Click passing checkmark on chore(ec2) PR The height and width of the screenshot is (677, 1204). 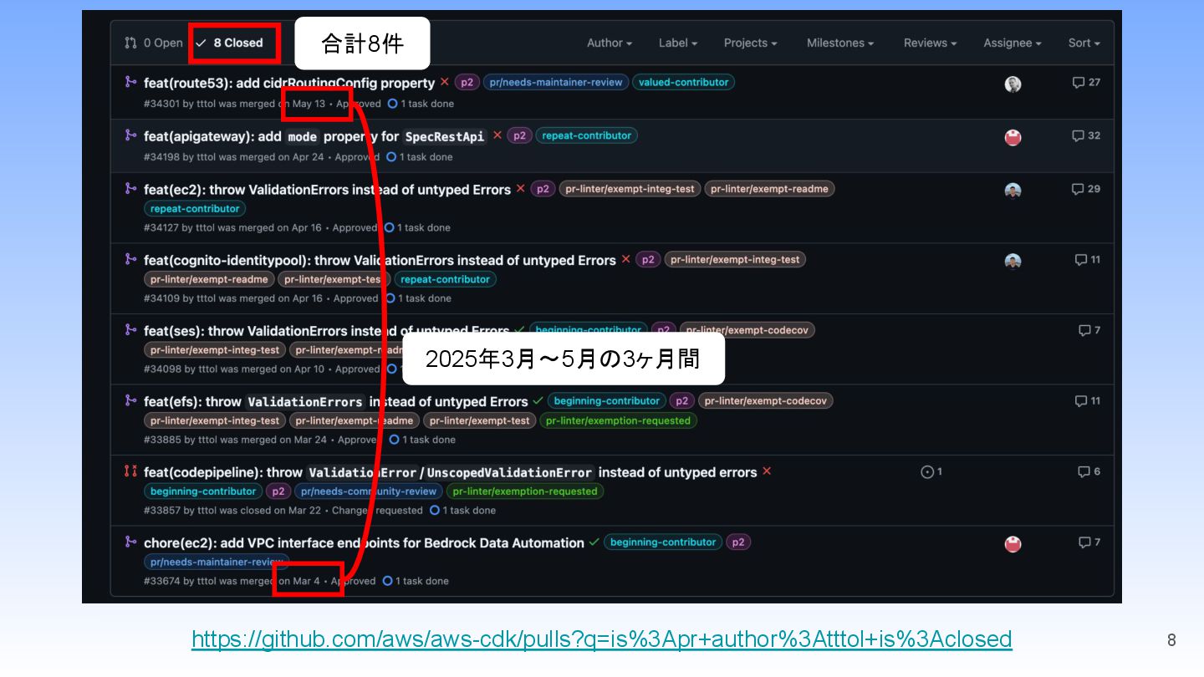coord(594,542)
